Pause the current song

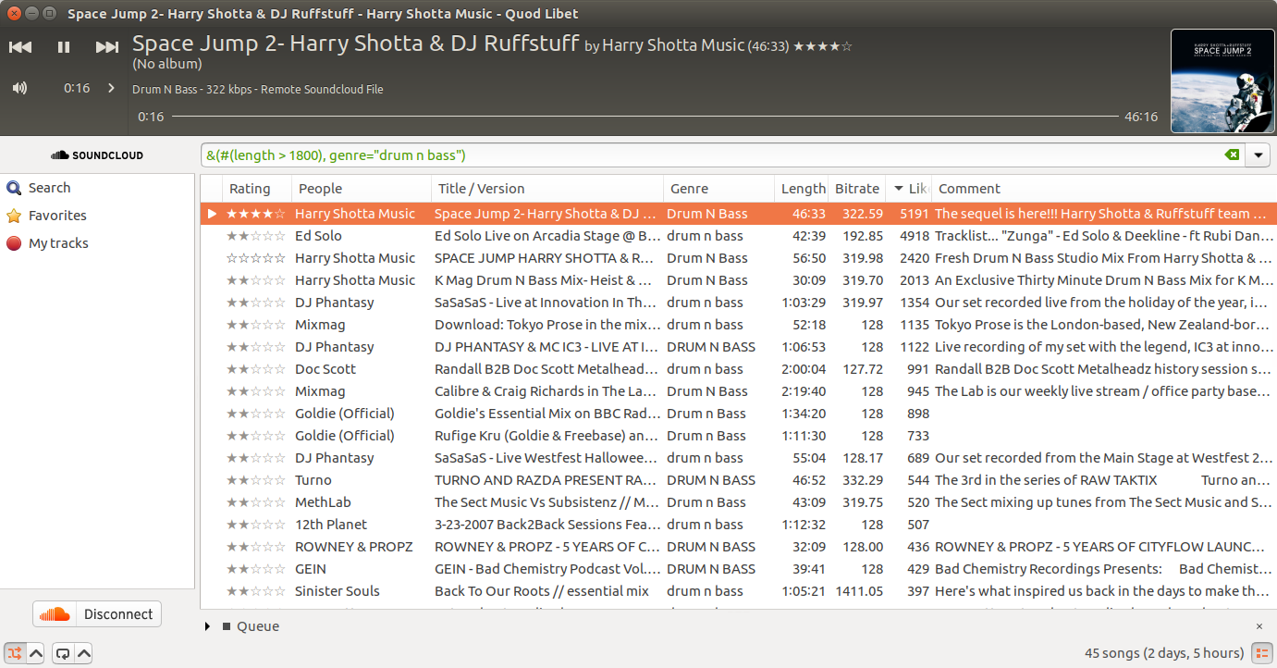(64, 47)
